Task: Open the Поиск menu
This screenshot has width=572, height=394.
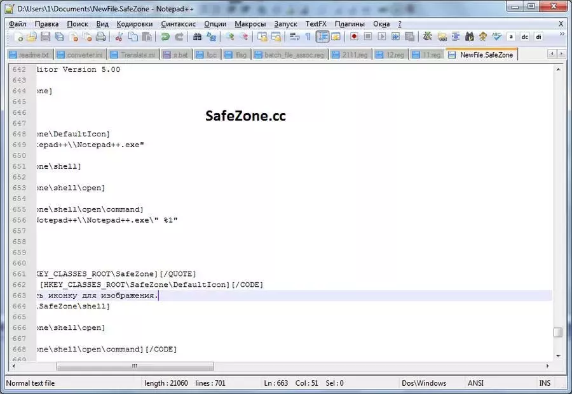Action: click(x=78, y=23)
